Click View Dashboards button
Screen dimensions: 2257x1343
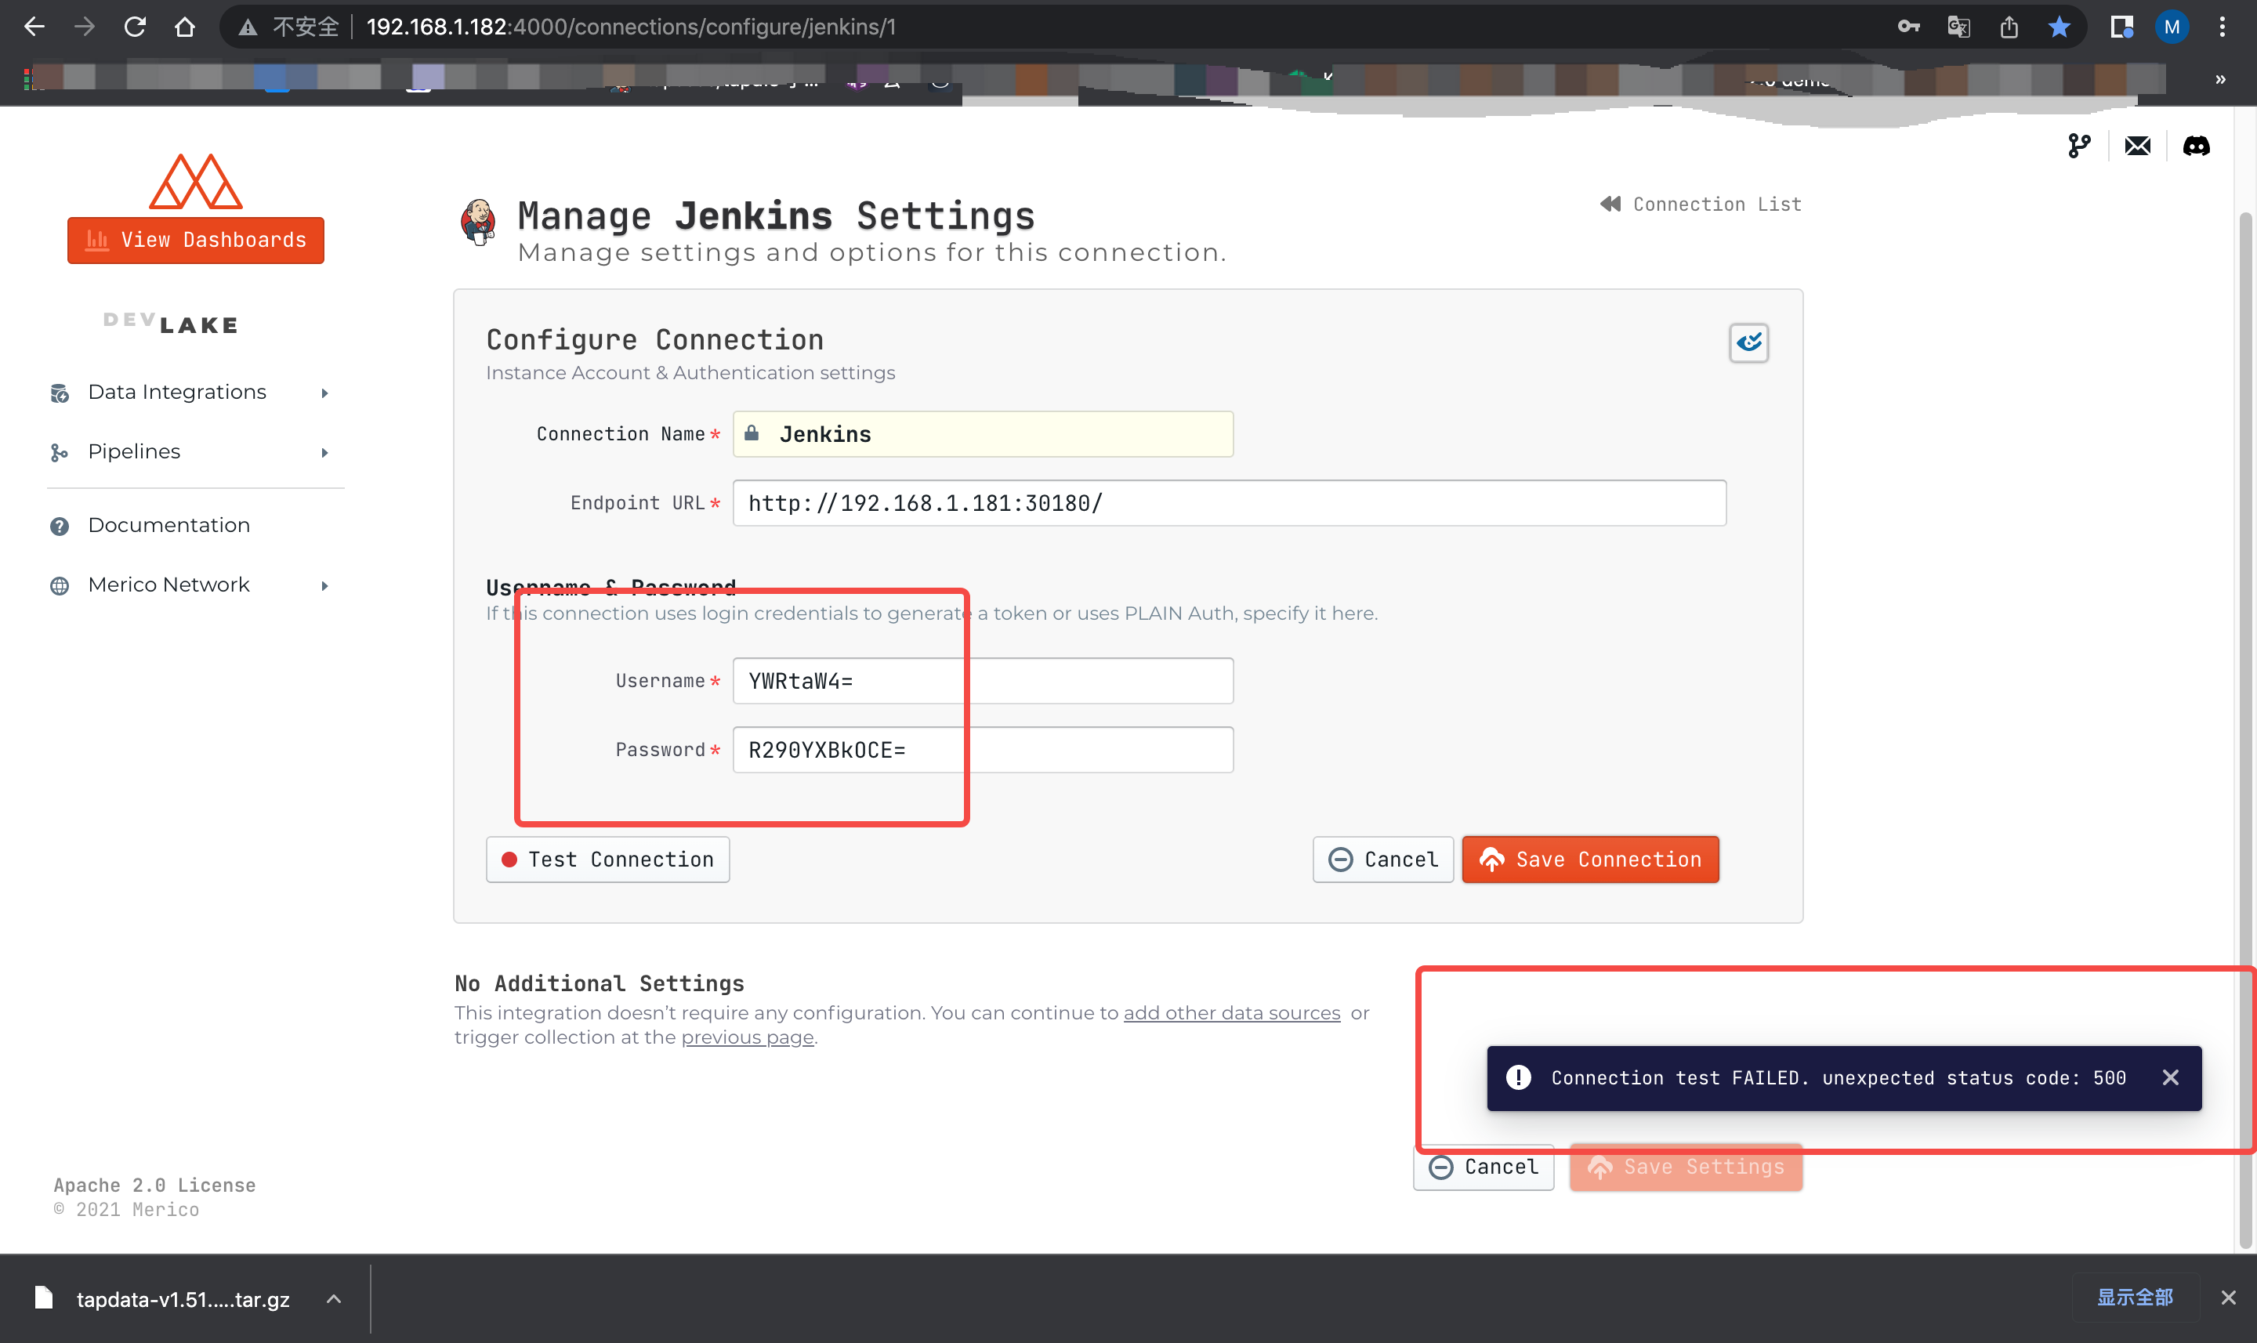pos(195,240)
